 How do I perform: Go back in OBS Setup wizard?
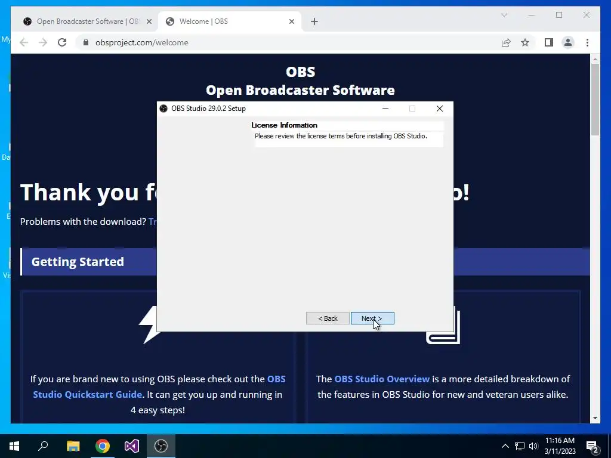click(x=328, y=318)
